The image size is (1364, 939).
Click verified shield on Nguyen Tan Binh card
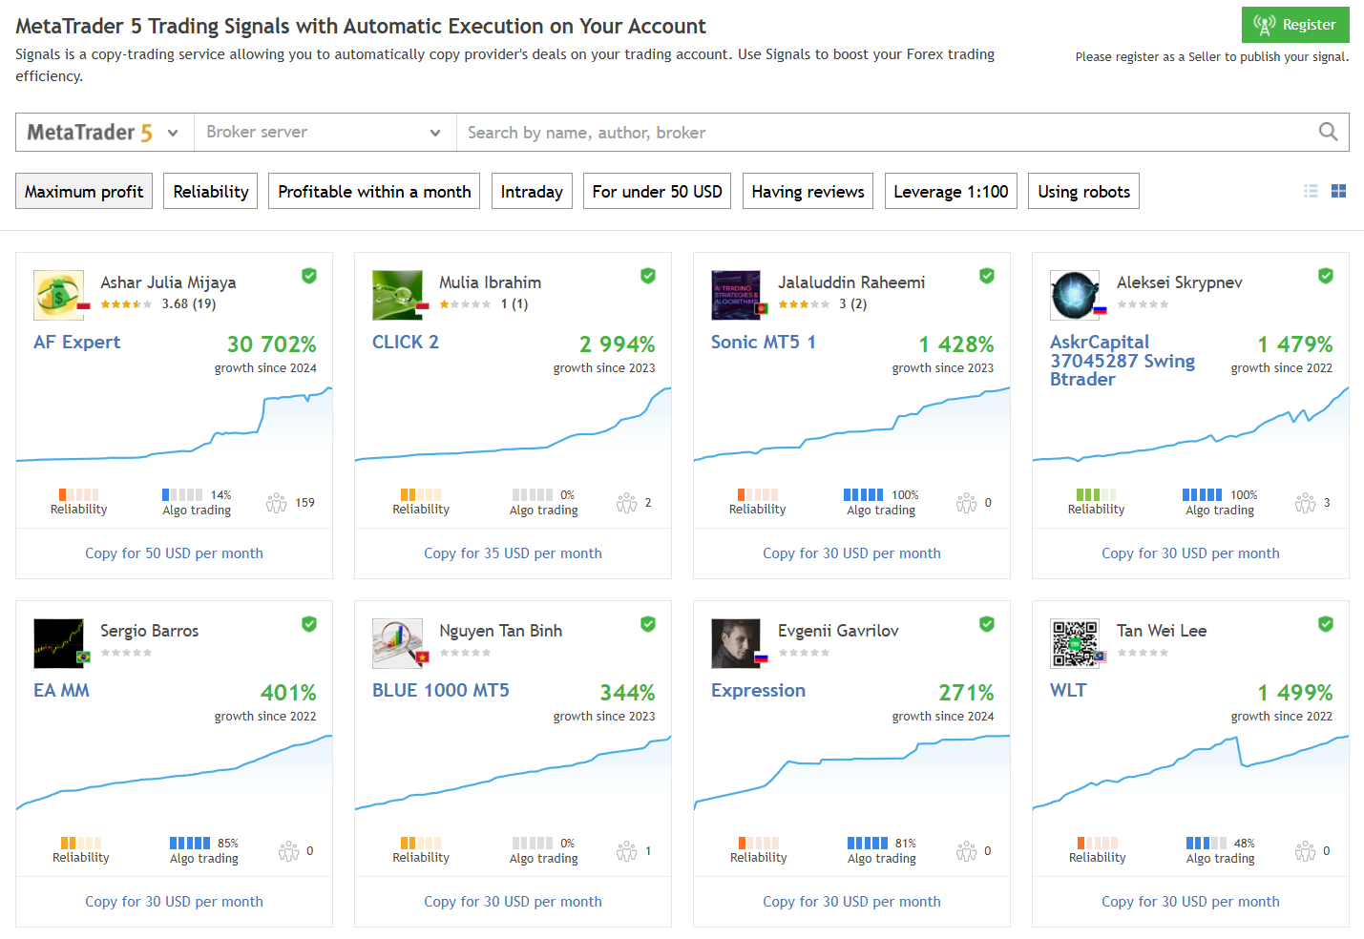pos(648,624)
